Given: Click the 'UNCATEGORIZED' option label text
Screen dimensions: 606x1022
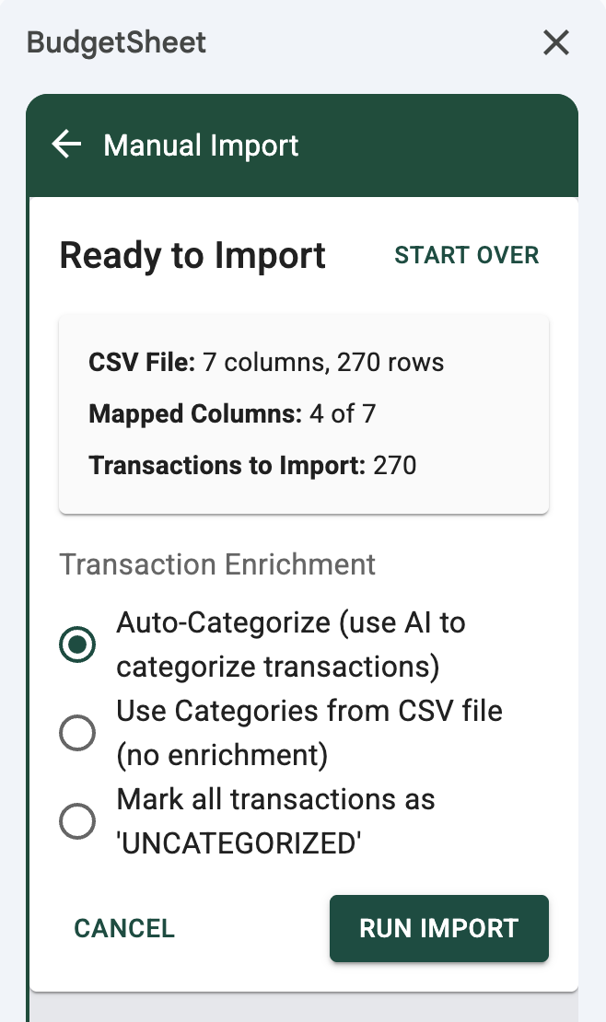Looking at the screenshot, I should point(239,842).
